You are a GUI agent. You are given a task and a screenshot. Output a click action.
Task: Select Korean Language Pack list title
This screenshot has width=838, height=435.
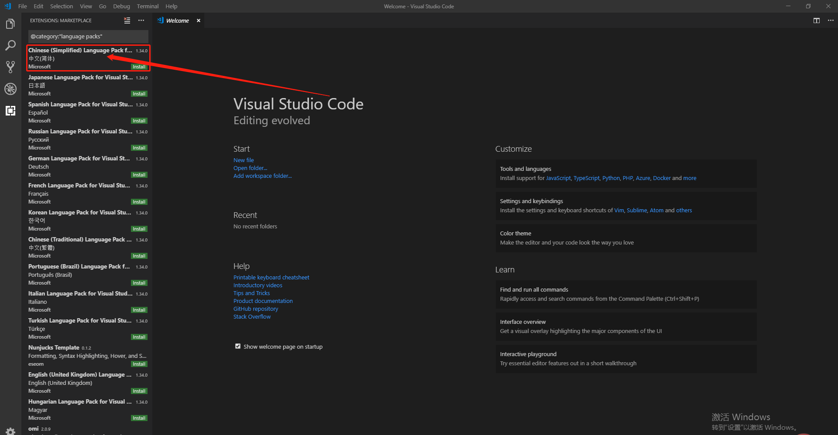tap(79, 213)
